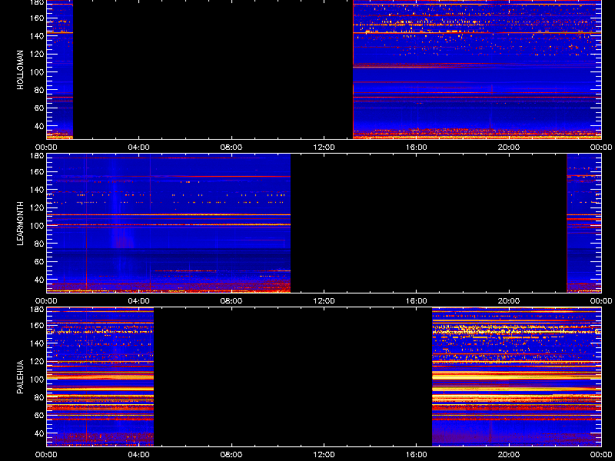Select the 140 tick on HOLLOMAN axis
This screenshot has height=461, width=615.
38,36
